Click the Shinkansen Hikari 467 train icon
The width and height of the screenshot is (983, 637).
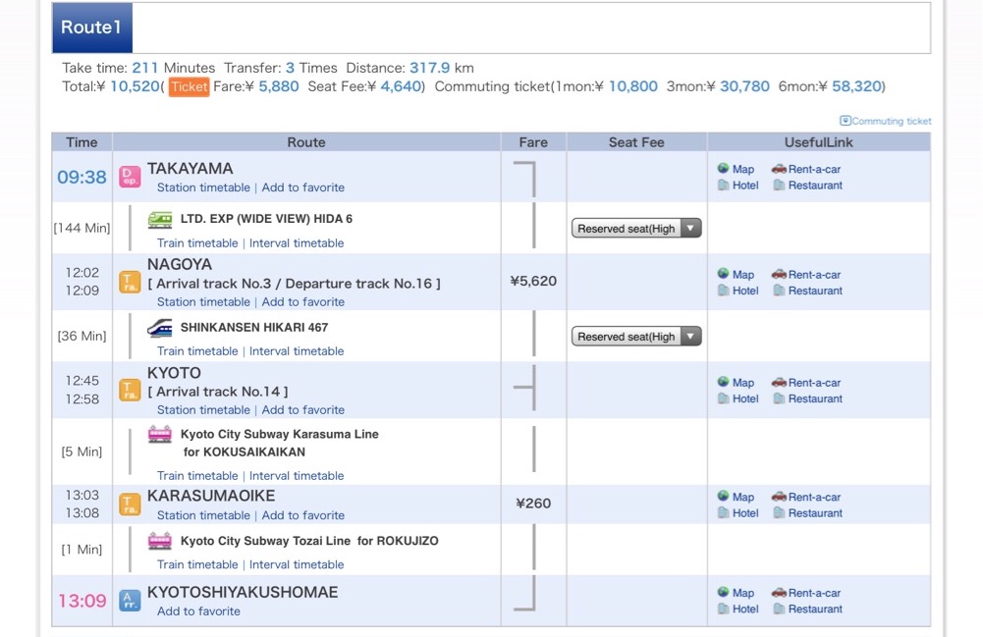click(160, 328)
